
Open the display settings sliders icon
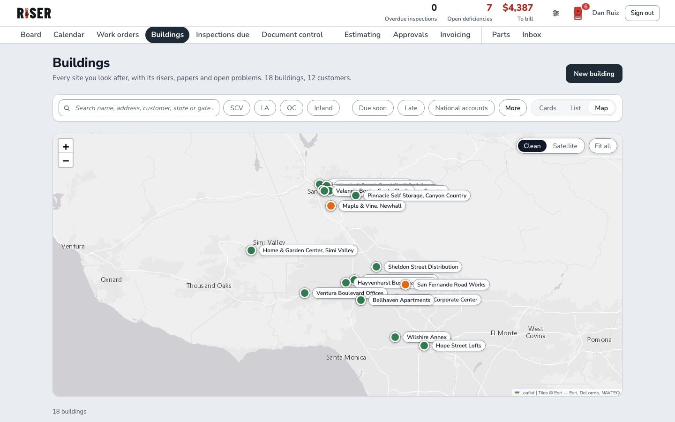[x=556, y=13]
